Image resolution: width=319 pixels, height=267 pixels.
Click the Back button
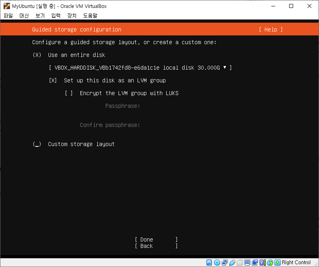pyautogui.click(x=156, y=246)
